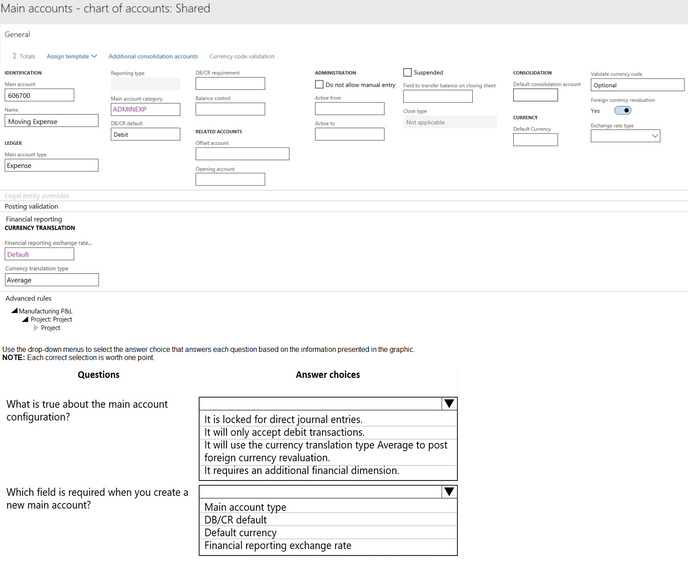Open the second answer dropdown arrow
Image resolution: width=688 pixels, height=568 pixels.
pyautogui.click(x=449, y=491)
